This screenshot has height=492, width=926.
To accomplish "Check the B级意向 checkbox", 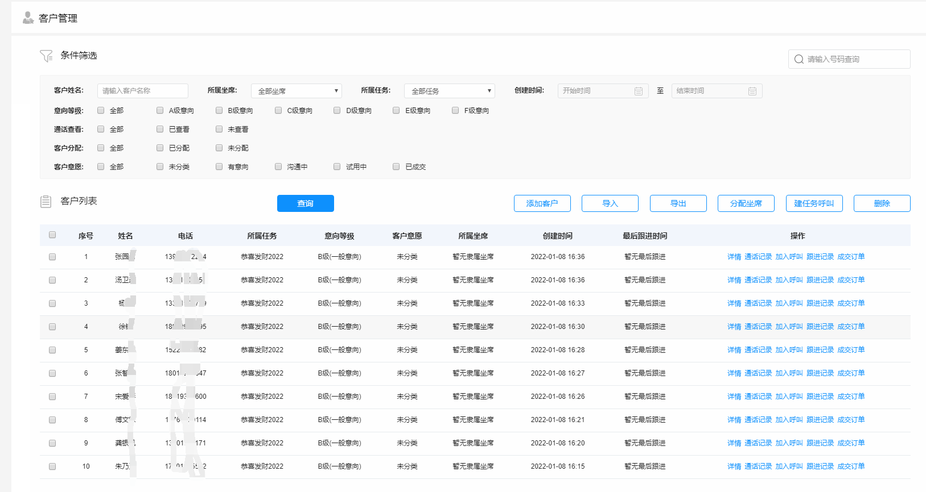I will pyautogui.click(x=219, y=110).
